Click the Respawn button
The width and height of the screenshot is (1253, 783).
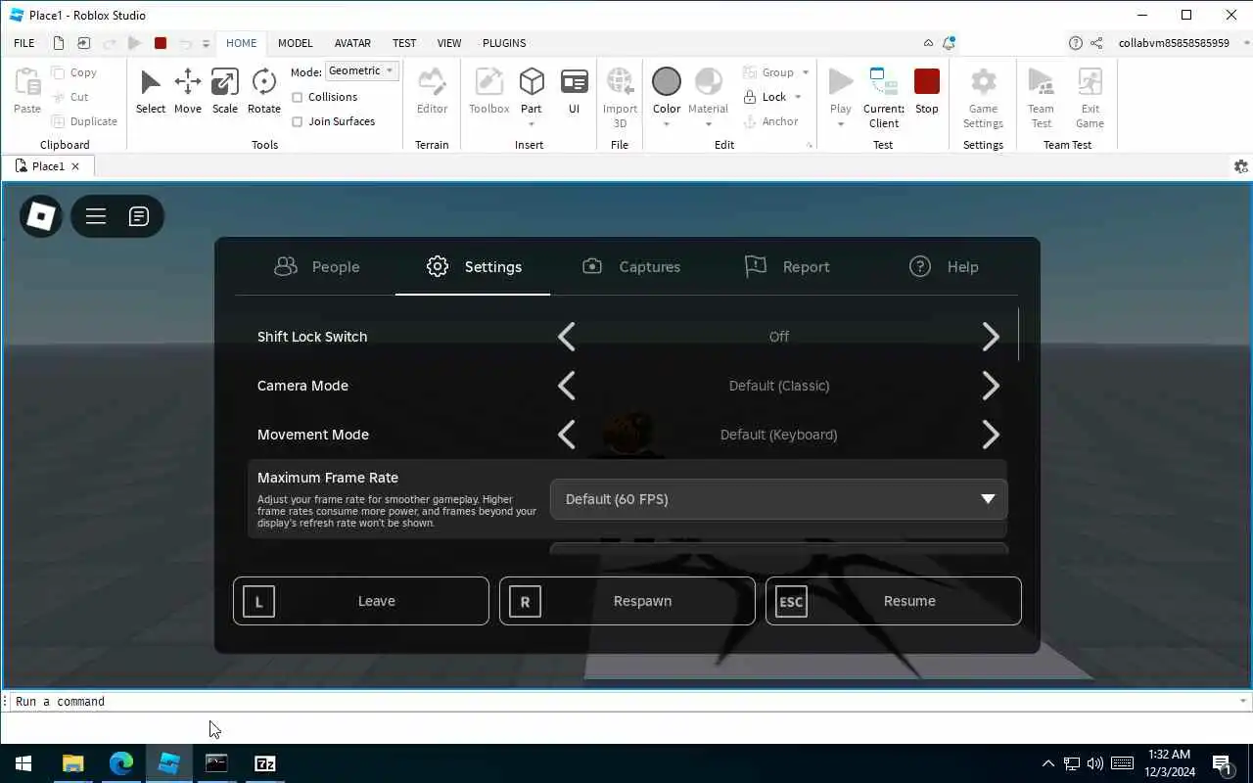627,601
